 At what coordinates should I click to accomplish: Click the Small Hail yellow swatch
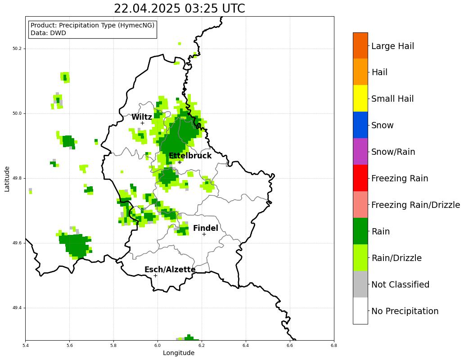click(360, 99)
